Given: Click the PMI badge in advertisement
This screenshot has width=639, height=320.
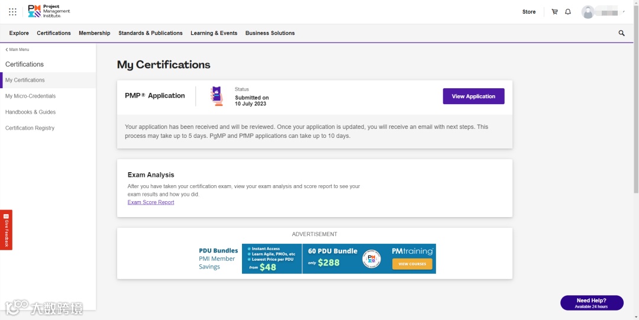Looking at the screenshot, I should tap(371, 259).
